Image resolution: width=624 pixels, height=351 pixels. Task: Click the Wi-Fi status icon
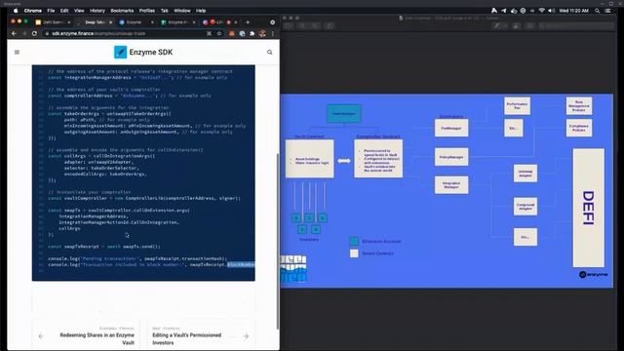[542, 11]
